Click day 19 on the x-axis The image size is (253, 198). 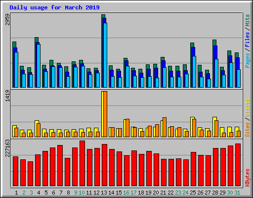click(148, 193)
